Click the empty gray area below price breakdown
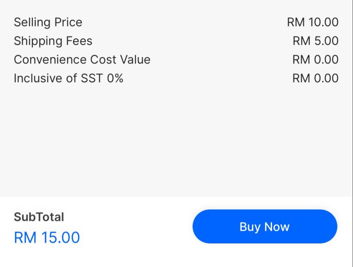353x267 pixels. coord(176,141)
